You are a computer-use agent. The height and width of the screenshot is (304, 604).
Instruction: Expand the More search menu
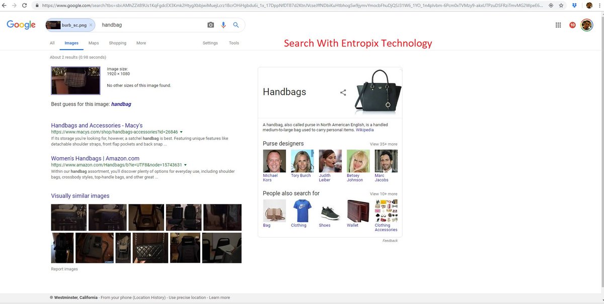141,43
